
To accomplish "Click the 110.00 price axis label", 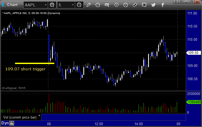I will (192, 39).
